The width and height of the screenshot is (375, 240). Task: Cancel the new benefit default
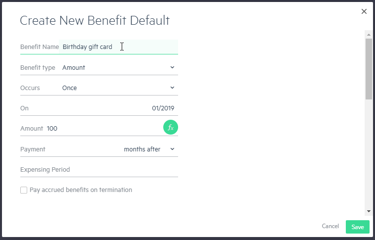(330, 226)
